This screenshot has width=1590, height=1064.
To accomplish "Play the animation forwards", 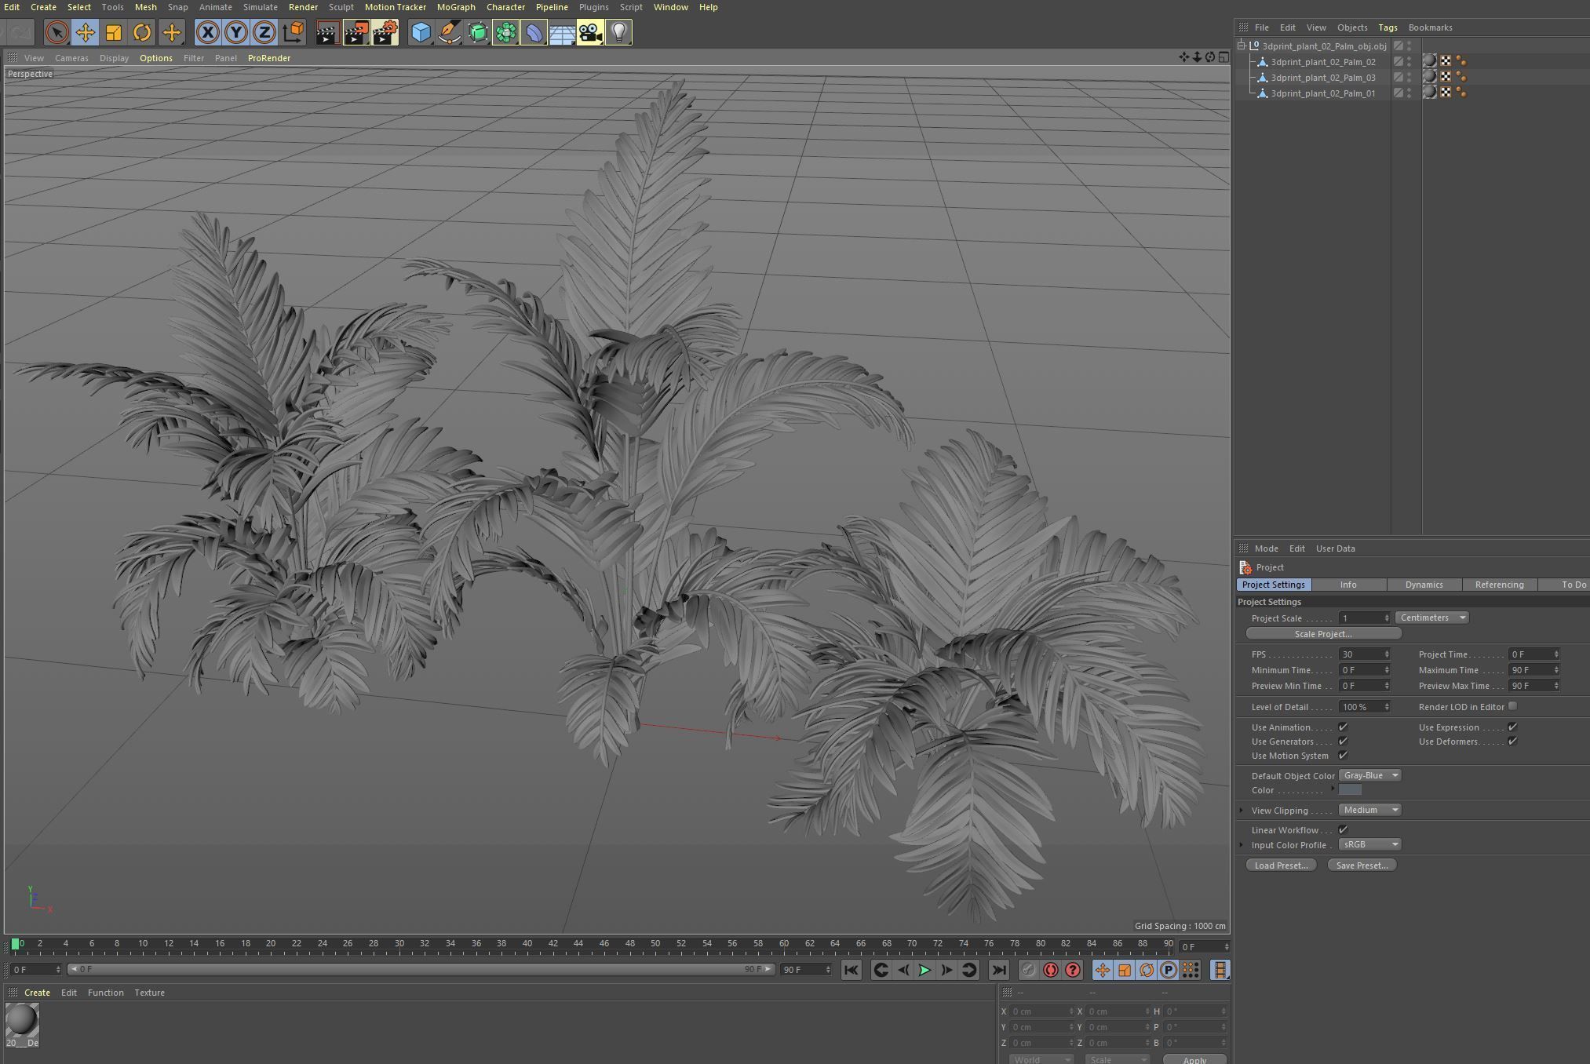I will pyautogui.click(x=924, y=970).
